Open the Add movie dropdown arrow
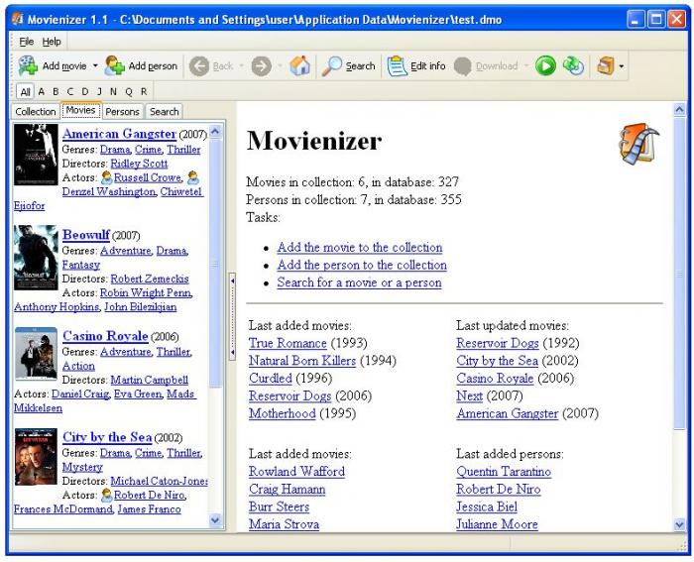The width and height of the screenshot is (694, 562). coord(95,66)
